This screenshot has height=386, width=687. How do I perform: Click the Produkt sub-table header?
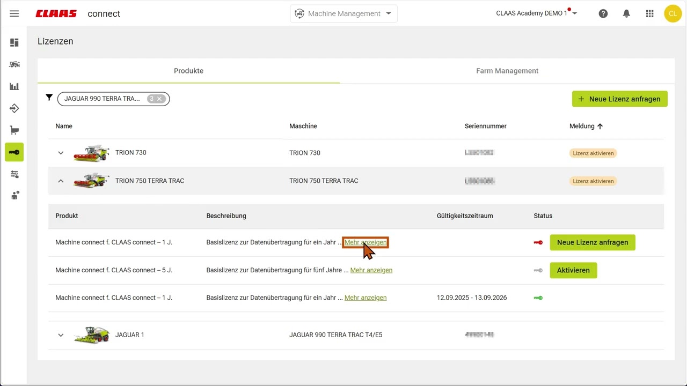point(67,216)
